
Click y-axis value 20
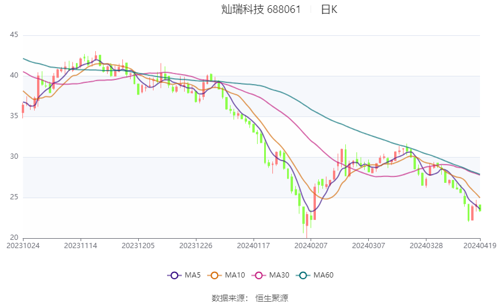[14, 238]
